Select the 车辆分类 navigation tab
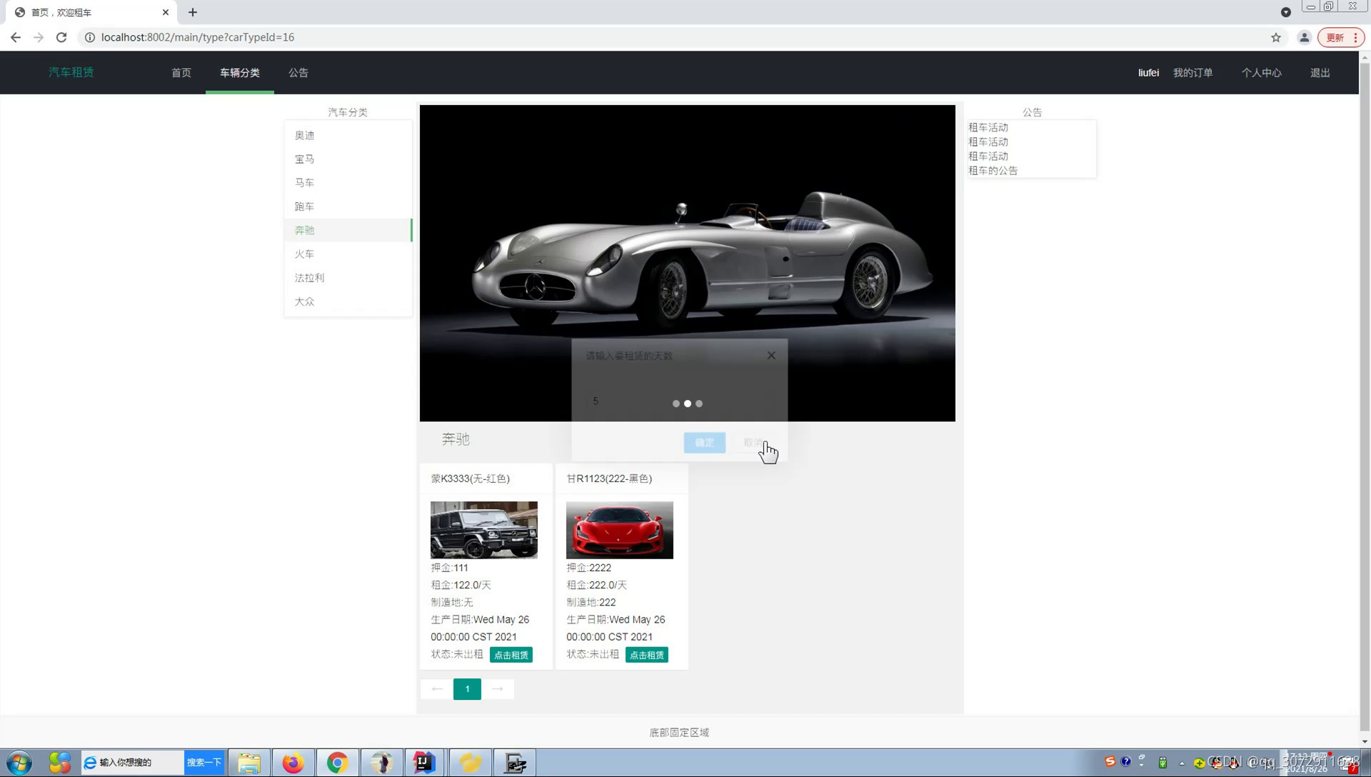 tap(240, 73)
